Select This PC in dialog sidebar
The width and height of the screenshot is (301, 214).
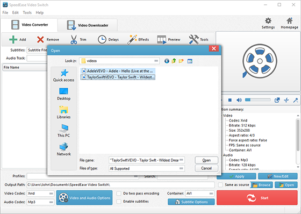(x=64, y=131)
